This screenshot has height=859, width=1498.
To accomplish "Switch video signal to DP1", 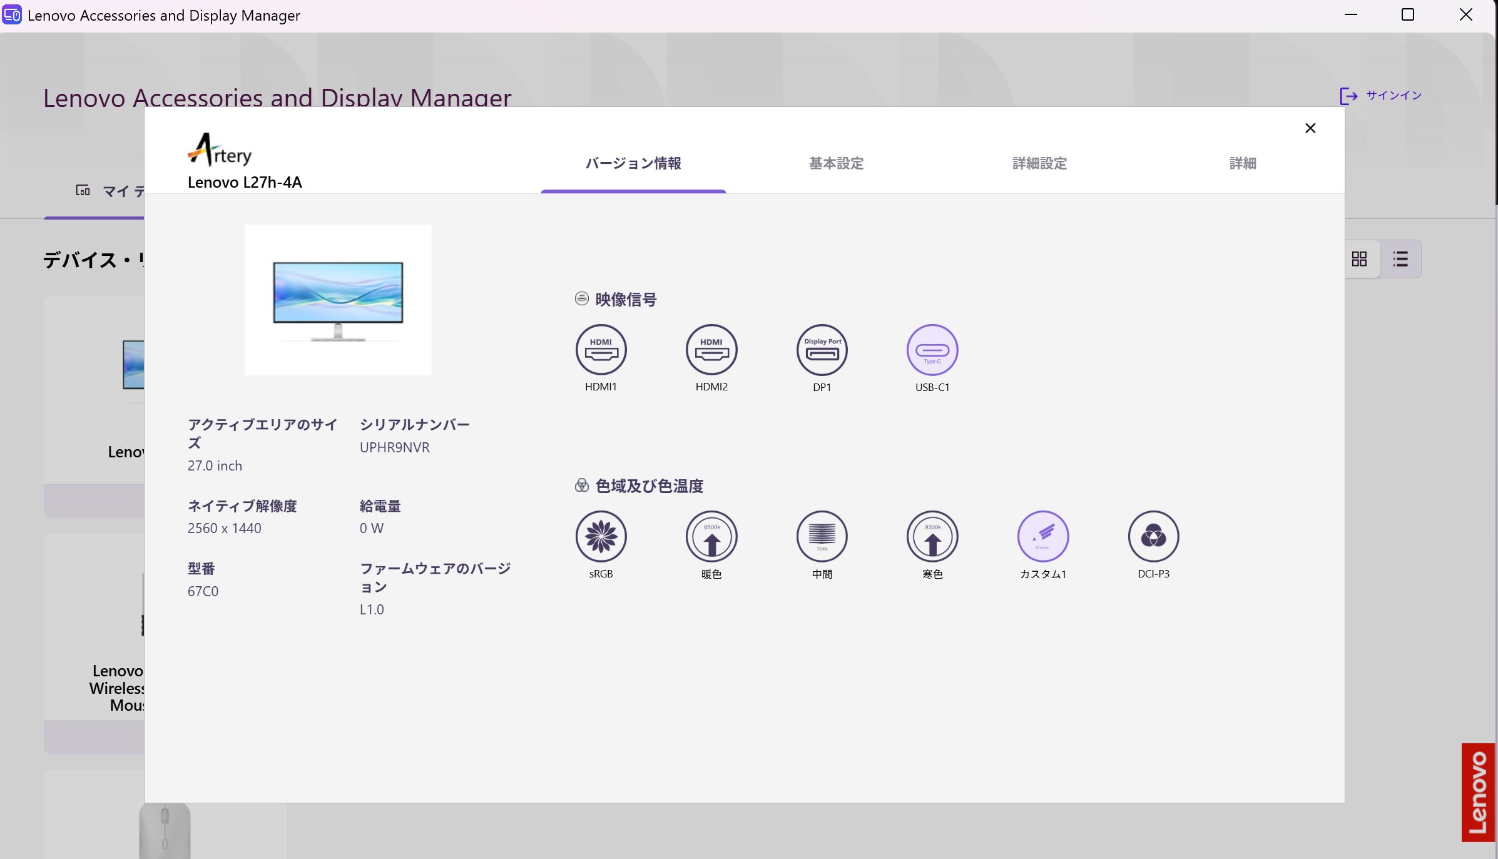I will click(x=821, y=350).
